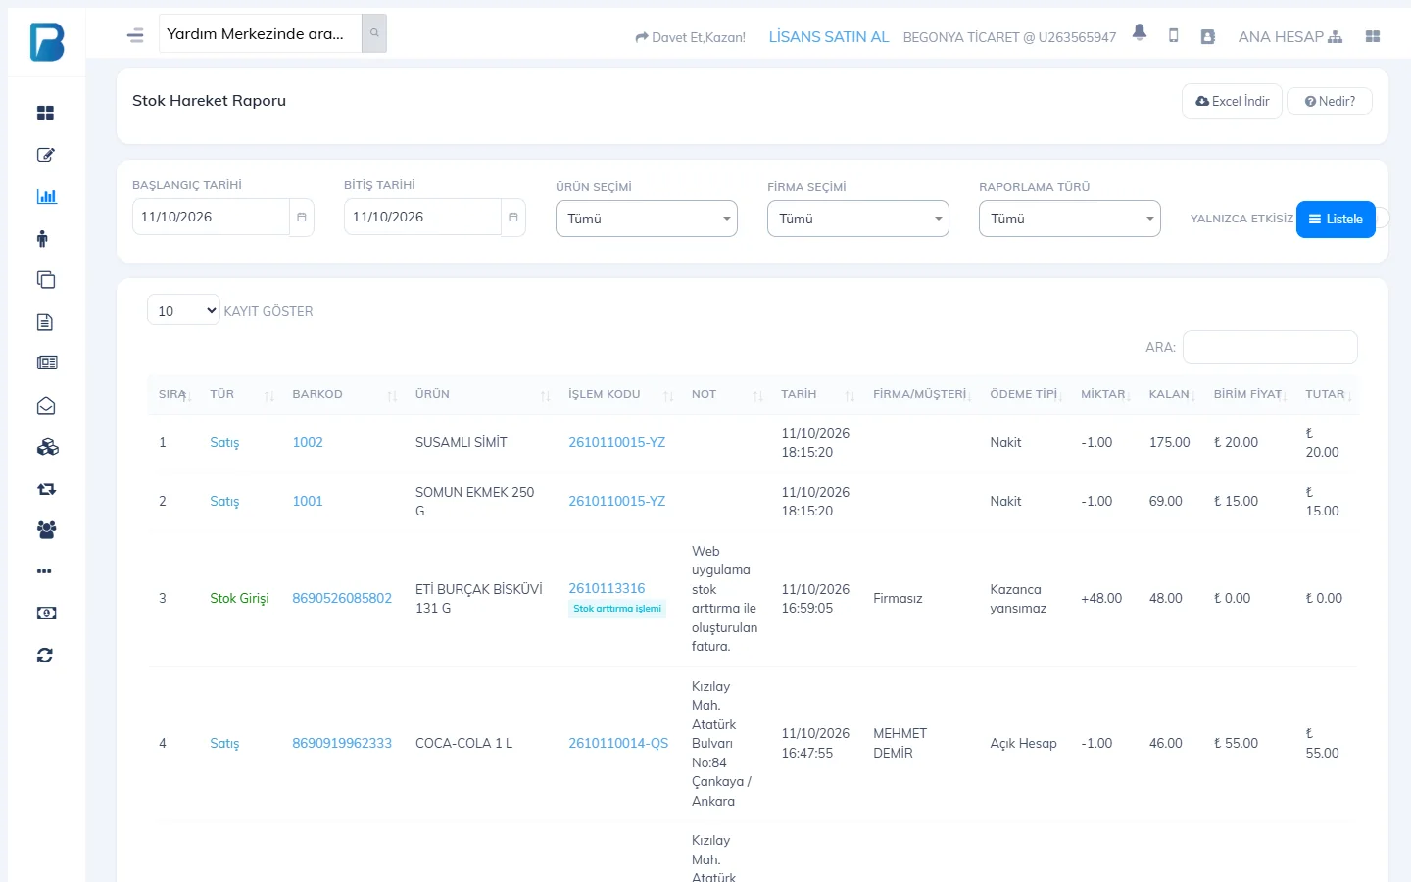This screenshot has height=882, width=1411.
Task: Click the Excel İndir button
Action: (x=1233, y=101)
